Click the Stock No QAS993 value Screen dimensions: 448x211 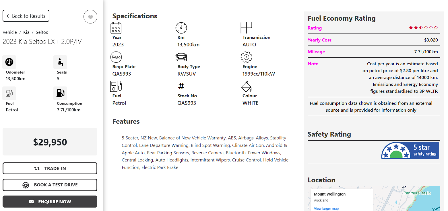click(187, 103)
